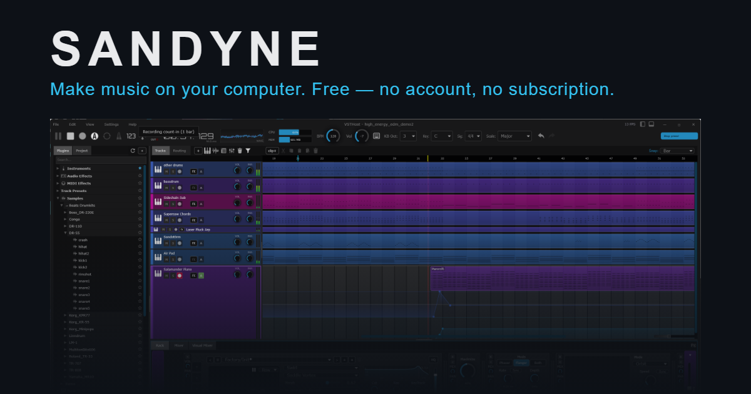Collapse the Samples tree category
Image resolution: width=751 pixels, height=394 pixels.
pyautogui.click(x=58, y=198)
